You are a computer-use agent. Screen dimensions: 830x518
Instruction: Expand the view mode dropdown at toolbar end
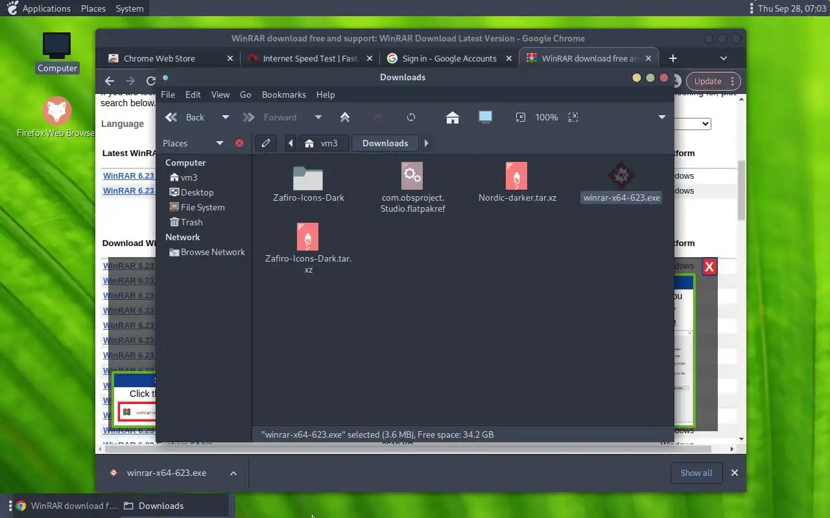coord(662,117)
